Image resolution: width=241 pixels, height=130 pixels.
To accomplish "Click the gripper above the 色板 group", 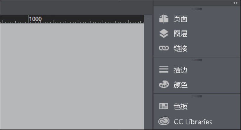I will click(x=197, y=96).
